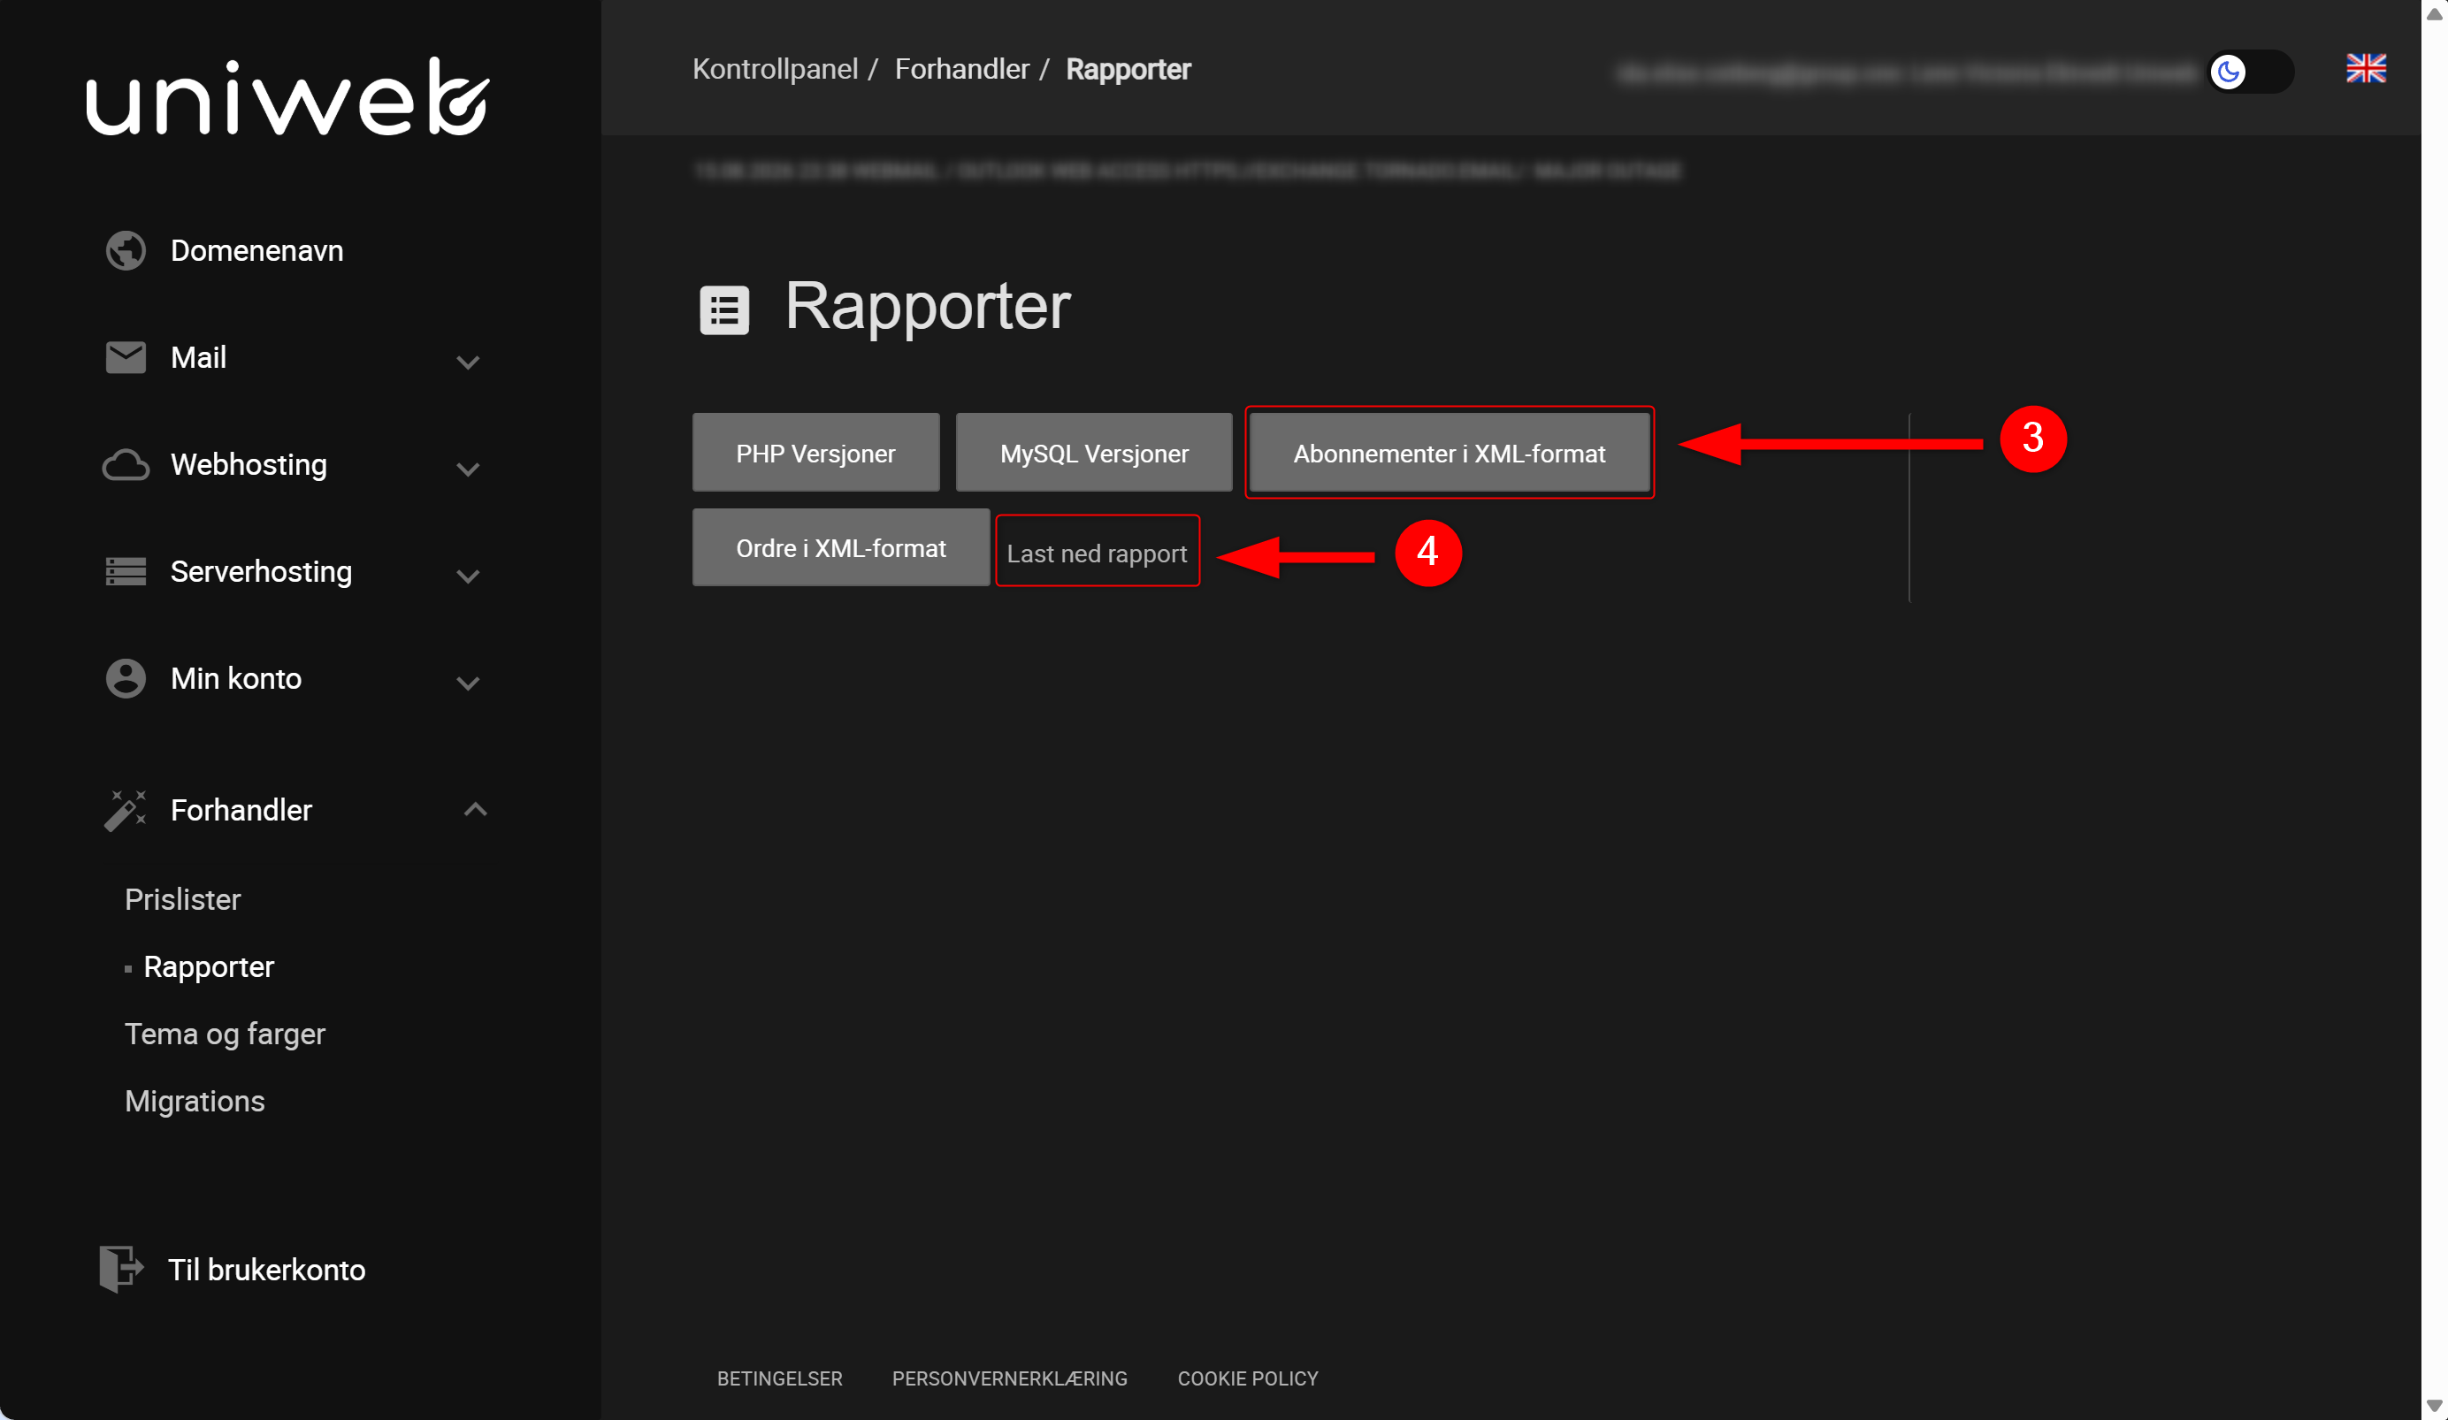Open the PERSONVERNERKLÆRING footer link

[x=1009, y=1378]
